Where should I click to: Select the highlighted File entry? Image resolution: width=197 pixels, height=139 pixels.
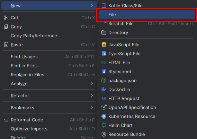click(x=147, y=14)
